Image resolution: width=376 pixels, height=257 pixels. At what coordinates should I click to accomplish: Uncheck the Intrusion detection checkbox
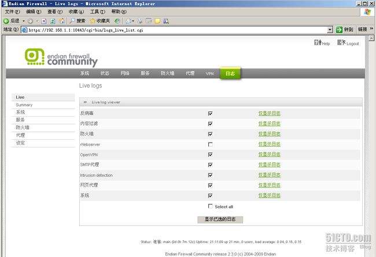pyautogui.click(x=211, y=176)
